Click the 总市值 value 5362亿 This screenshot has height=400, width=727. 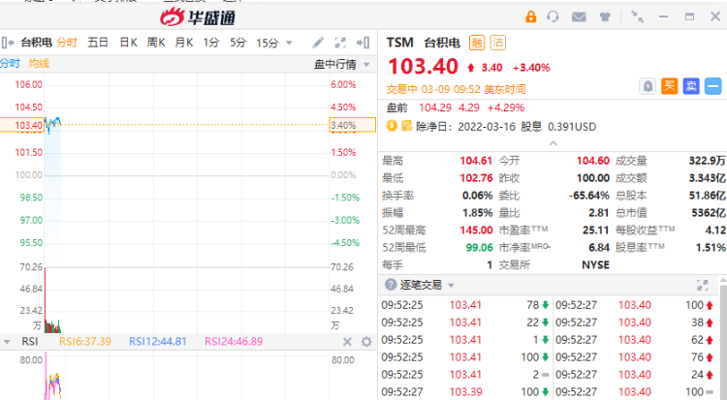(x=709, y=213)
